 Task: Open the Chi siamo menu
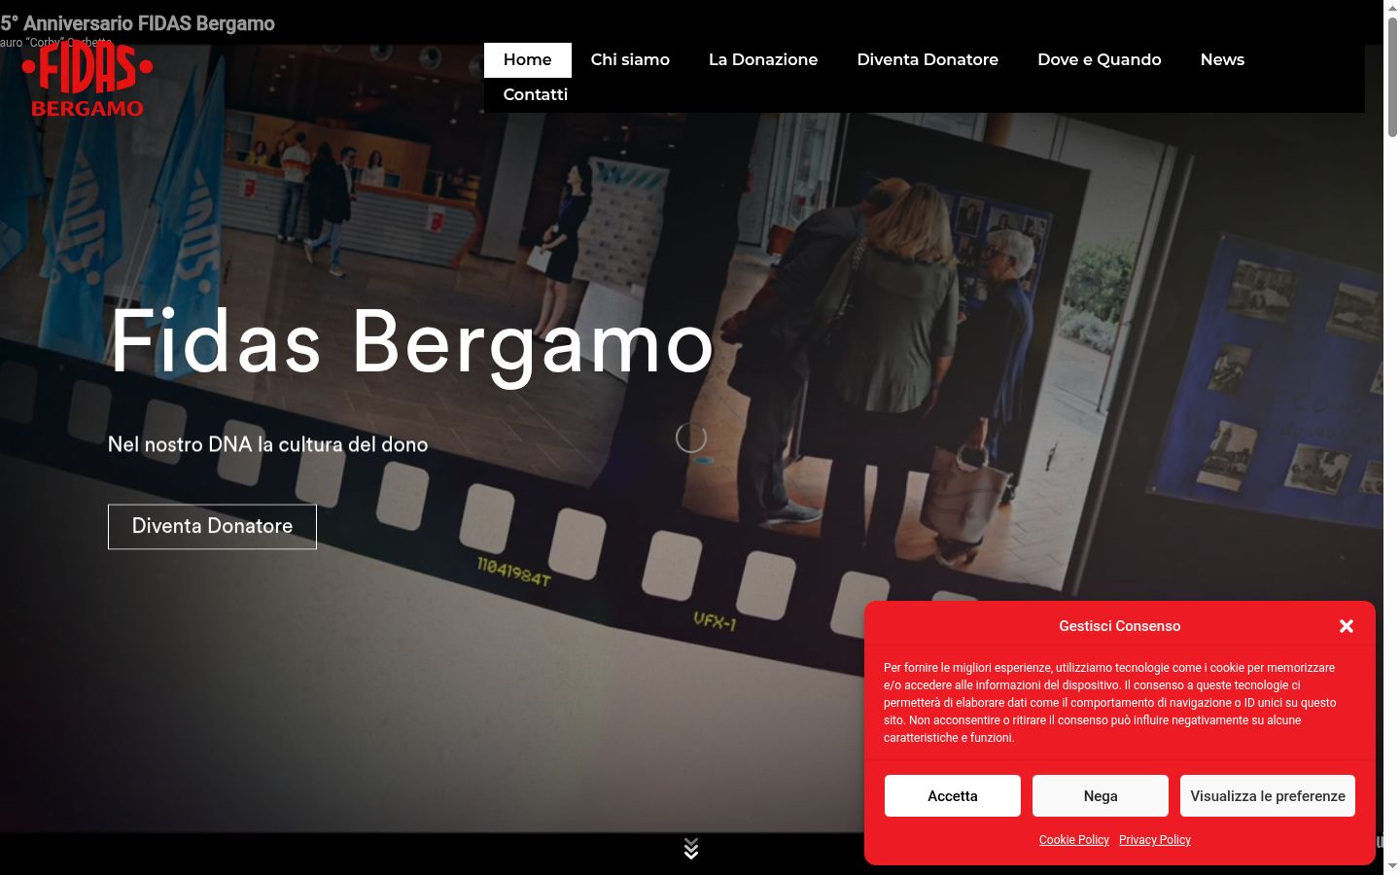click(x=630, y=59)
